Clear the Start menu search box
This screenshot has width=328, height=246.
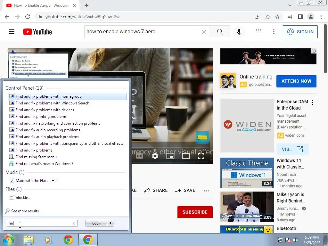(74, 223)
